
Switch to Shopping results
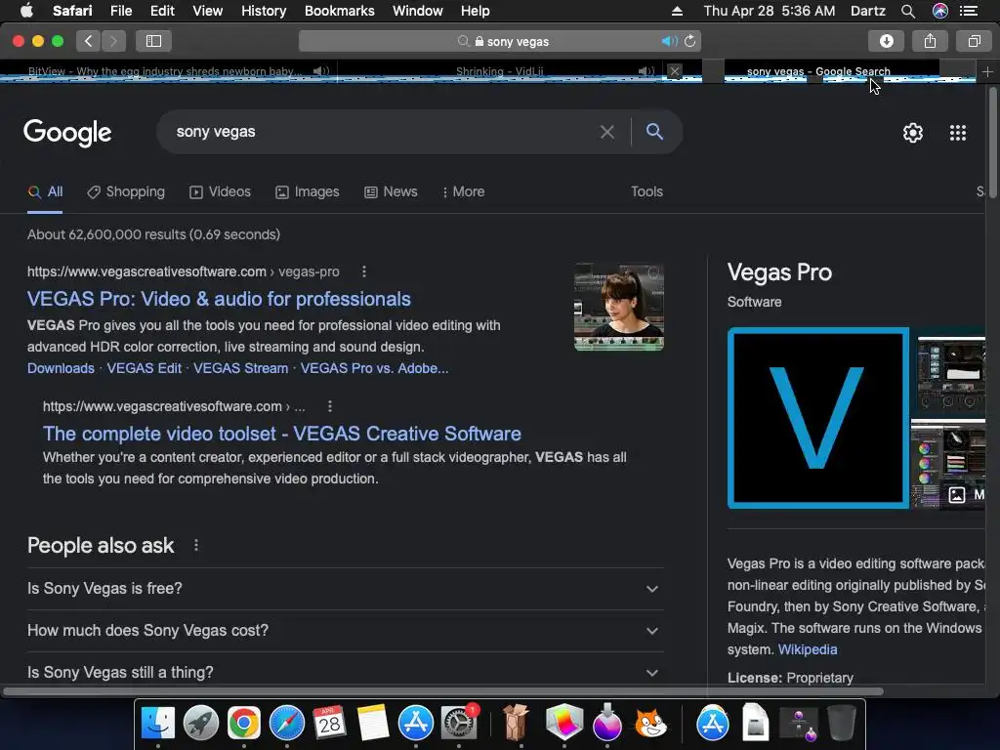(126, 192)
